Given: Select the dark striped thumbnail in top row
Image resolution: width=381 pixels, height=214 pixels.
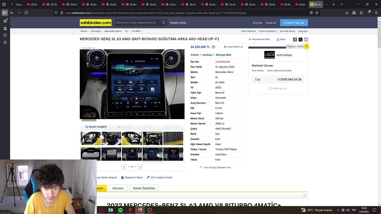Looking at the screenshot, I should [173, 138].
